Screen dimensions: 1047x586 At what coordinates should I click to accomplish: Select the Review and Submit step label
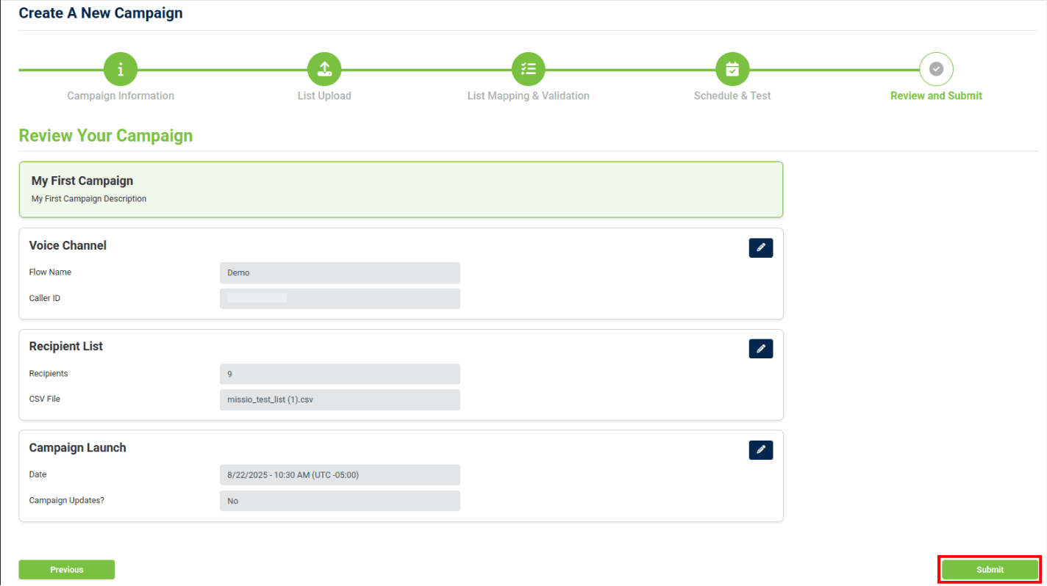point(936,95)
